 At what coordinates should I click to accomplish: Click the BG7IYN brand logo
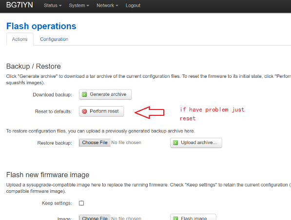tap(19, 5)
